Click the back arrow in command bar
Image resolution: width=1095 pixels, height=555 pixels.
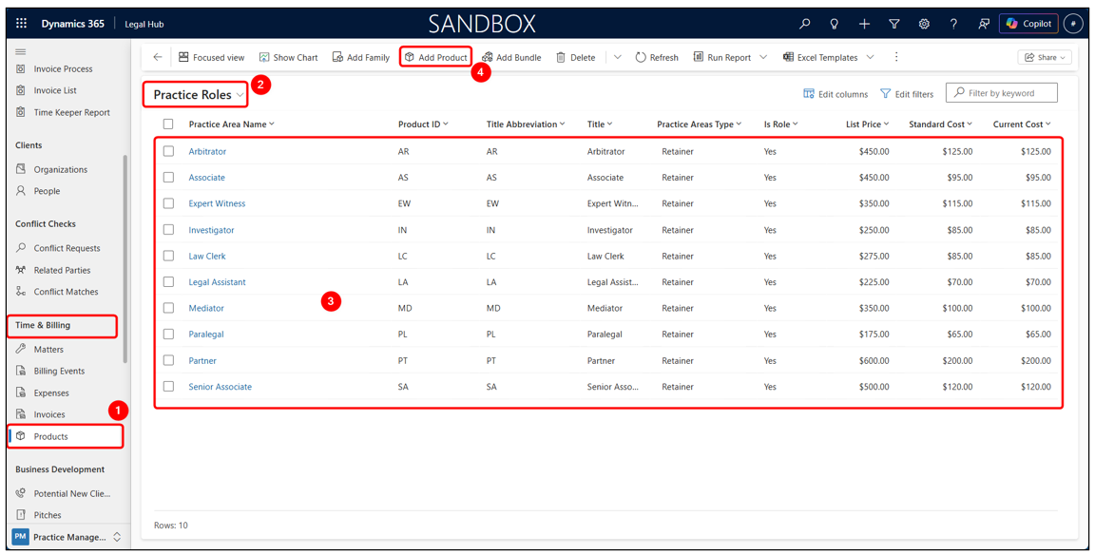tap(157, 57)
